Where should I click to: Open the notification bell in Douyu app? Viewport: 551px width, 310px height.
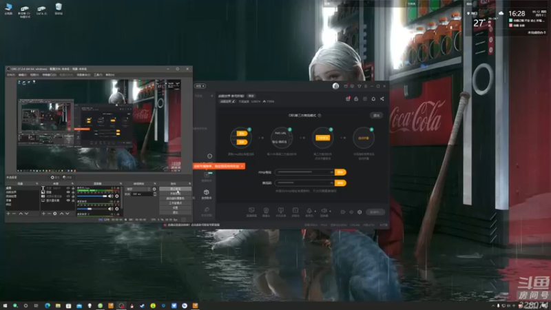pos(373,99)
